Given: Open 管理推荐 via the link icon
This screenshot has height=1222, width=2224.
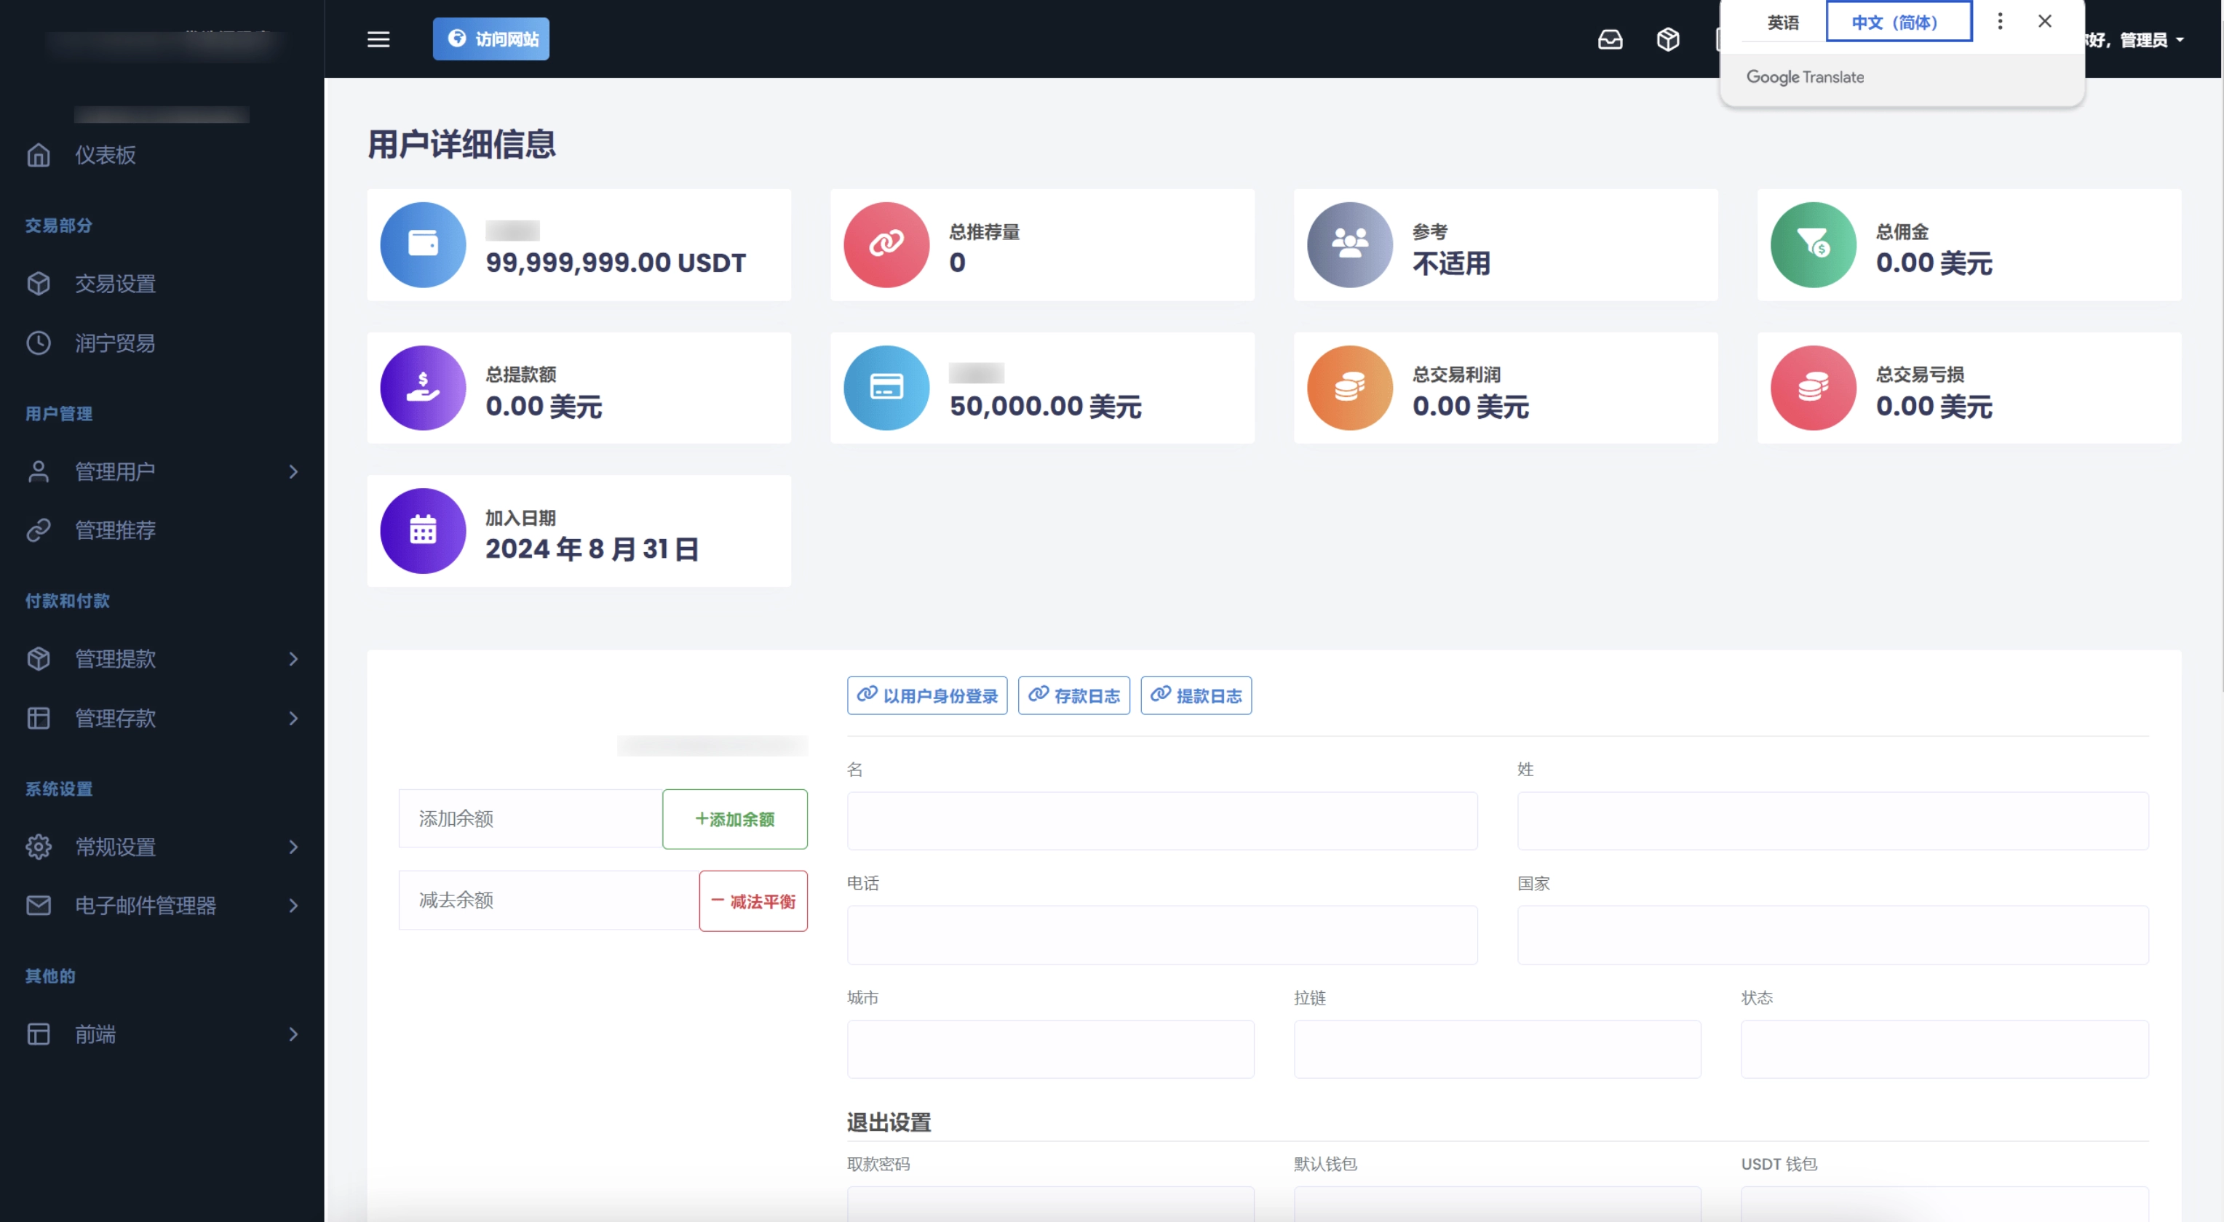Looking at the screenshot, I should [38, 530].
